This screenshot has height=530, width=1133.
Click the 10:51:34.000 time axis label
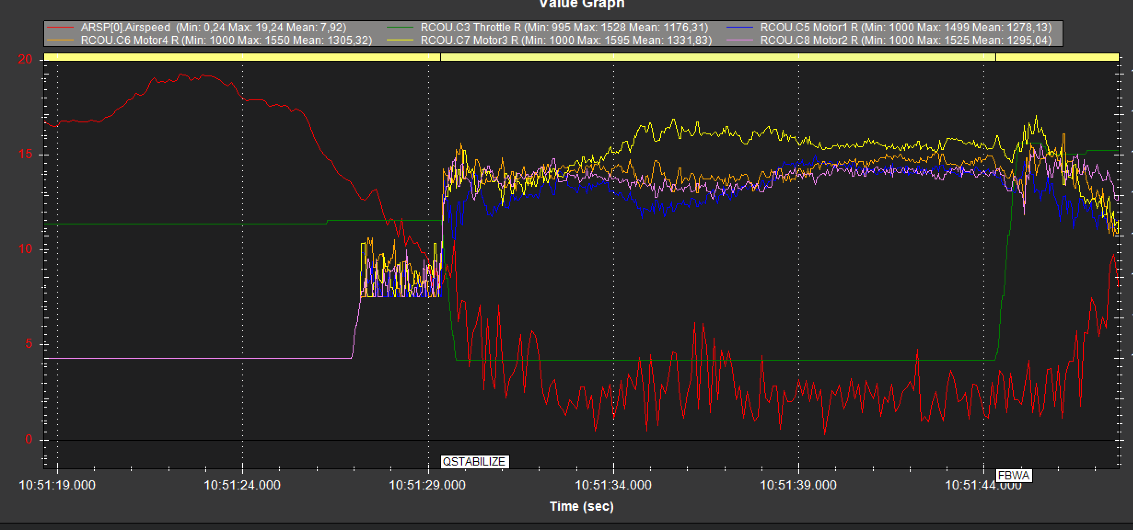tap(613, 485)
